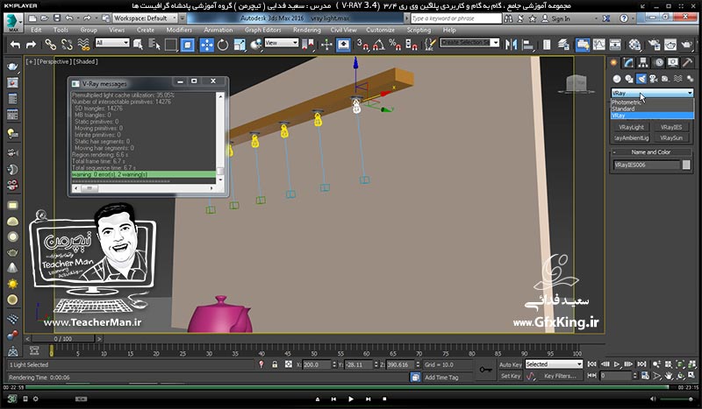Play animation in 3ds Max controls
Image resolution: width=702 pixels, height=409 pixels.
(x=617, y=364)
